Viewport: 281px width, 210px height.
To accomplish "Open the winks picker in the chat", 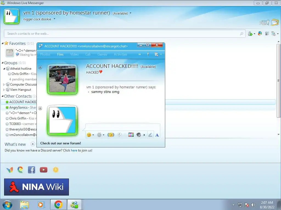I will tap(99, 135).
